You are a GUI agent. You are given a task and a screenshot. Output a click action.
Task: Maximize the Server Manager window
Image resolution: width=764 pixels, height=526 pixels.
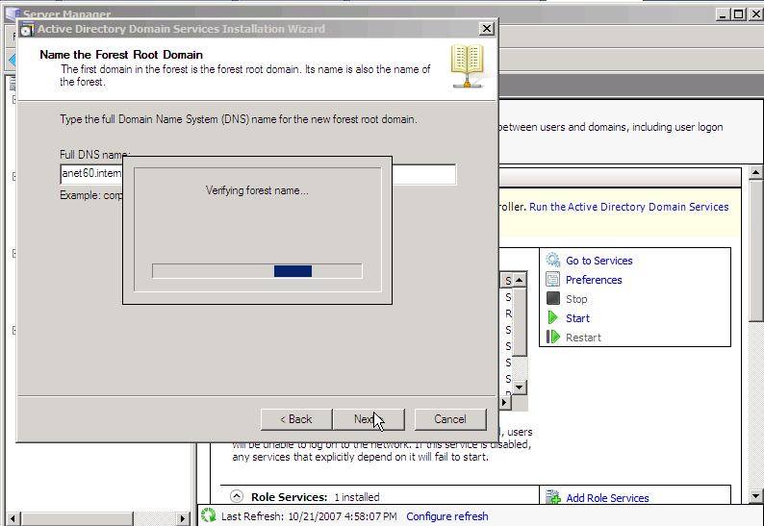click(x=739, y=14)
